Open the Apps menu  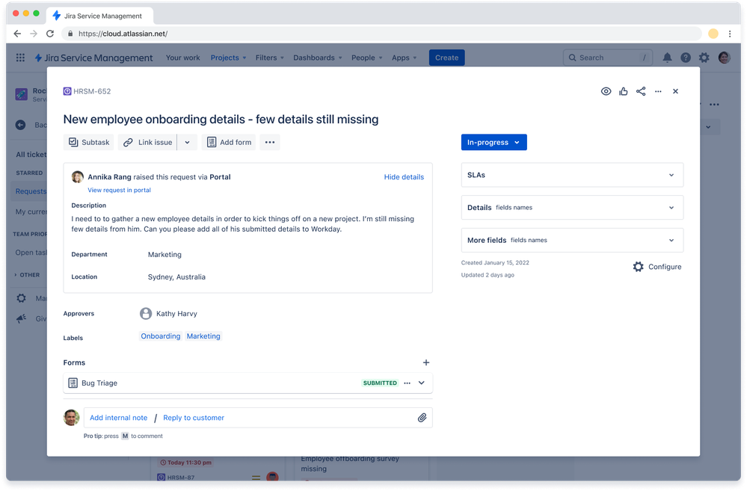pos(404,58)
